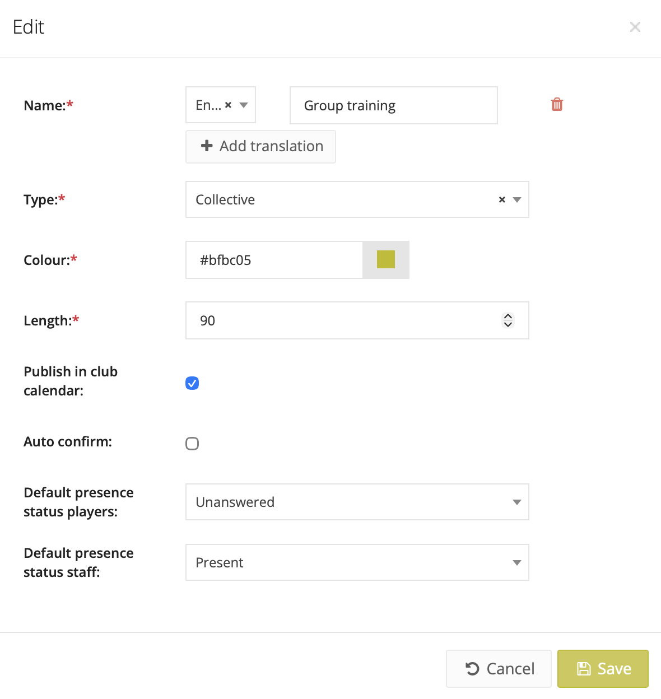Click the Group training name field
Screen dimensions: 661x699
click(393, 105)
